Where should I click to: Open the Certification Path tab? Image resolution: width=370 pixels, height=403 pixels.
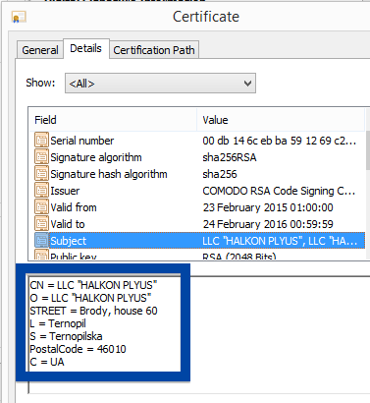154,50
